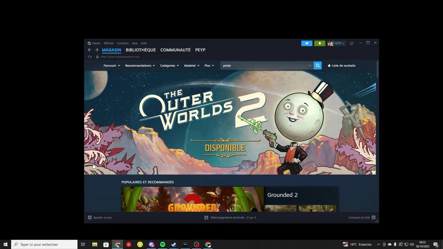The height and width of the screenshot is (249, 443).
Task: Click the downloads icon in the status bar
Action: 206,218
